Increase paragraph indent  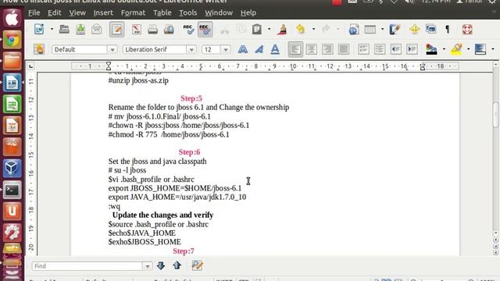(x=412, y=49)
